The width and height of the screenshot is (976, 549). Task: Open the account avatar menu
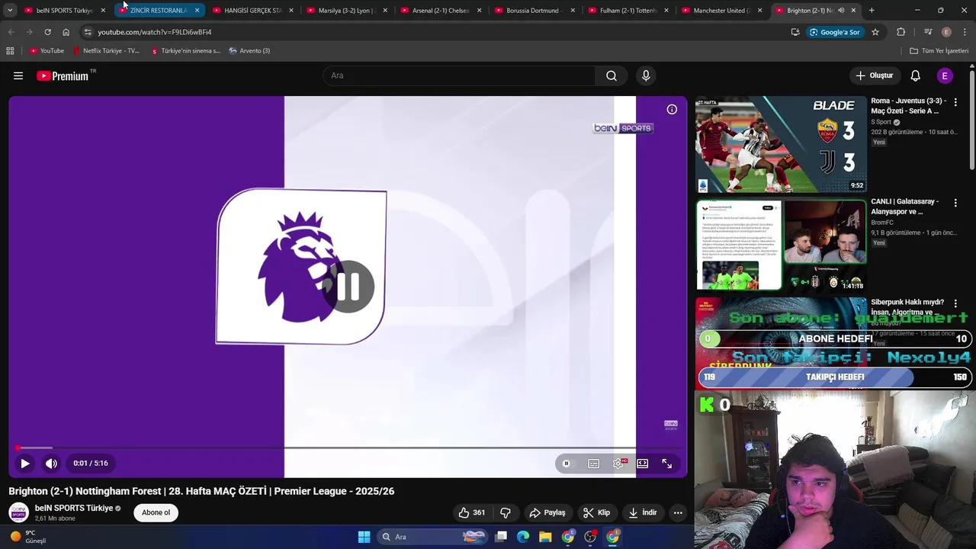coord(945,75)
